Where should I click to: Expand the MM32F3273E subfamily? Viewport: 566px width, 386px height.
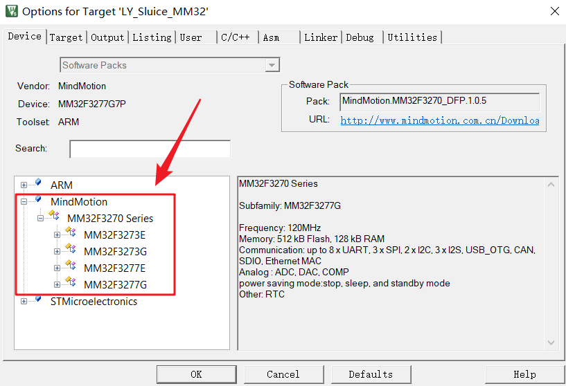pos(57,235)
